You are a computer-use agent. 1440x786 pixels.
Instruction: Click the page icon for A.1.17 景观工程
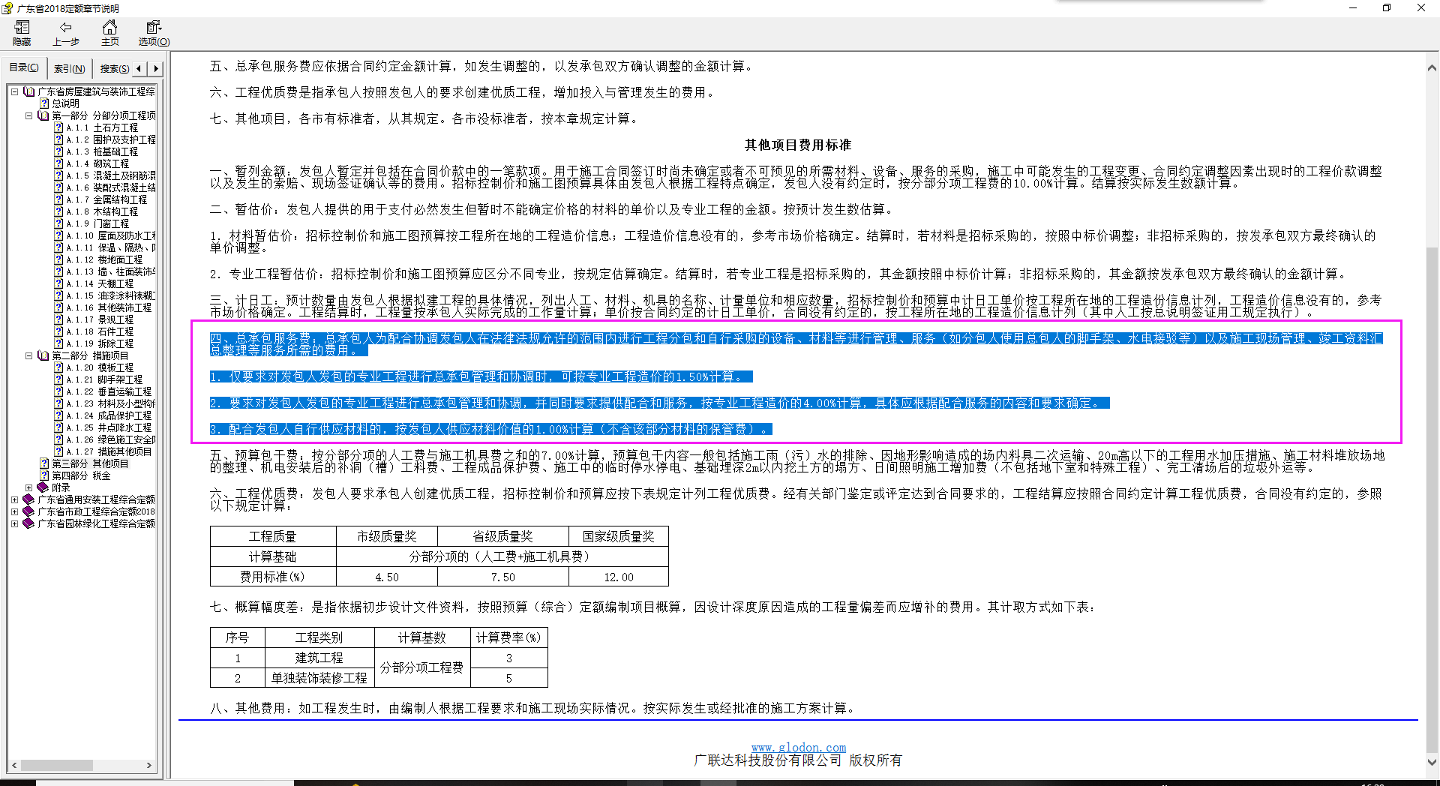[x=58, y=319]
